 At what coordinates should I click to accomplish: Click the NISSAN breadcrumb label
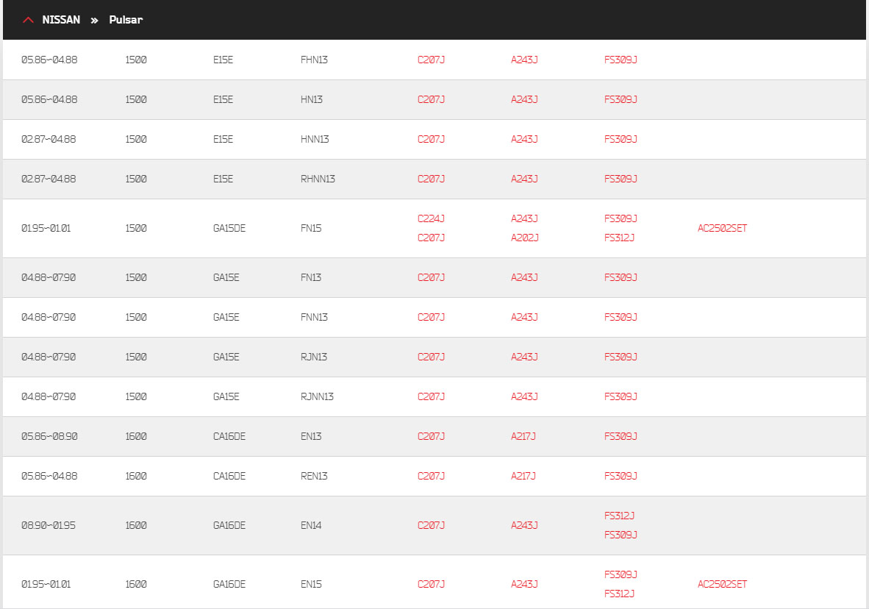61,19
